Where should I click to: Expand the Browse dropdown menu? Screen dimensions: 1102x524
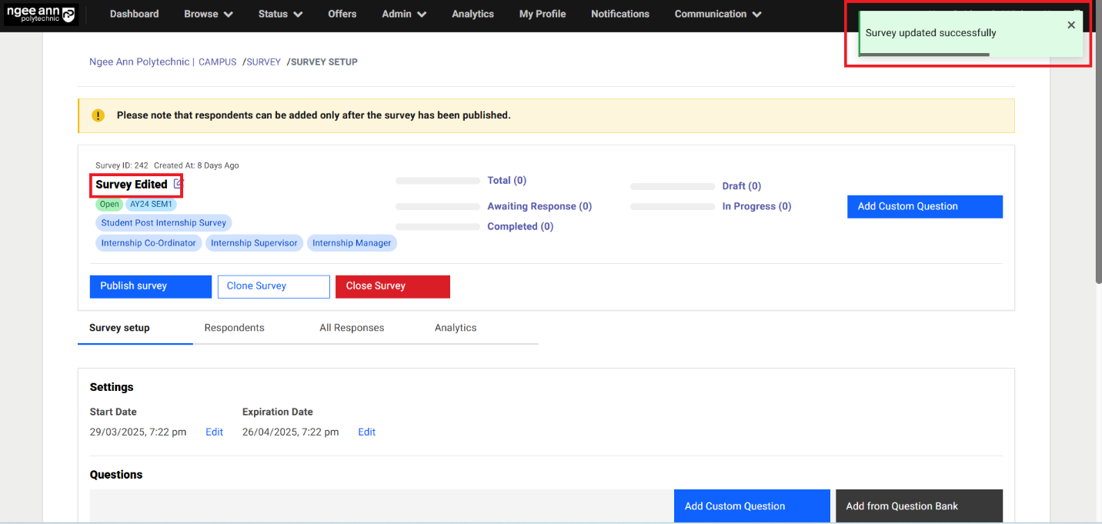[209, 14]
